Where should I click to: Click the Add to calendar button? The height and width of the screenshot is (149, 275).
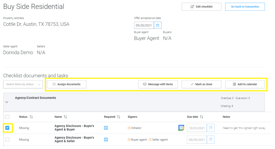pyautogui.click(x=245, y=84)
